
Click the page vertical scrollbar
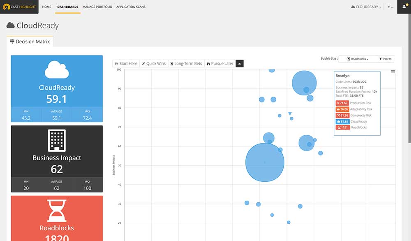click(x=409, y=79)
